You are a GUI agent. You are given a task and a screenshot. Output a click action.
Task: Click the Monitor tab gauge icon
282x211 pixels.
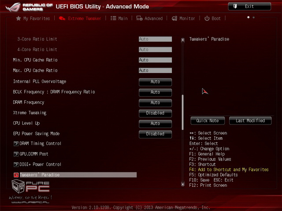(x=174, y=18)
